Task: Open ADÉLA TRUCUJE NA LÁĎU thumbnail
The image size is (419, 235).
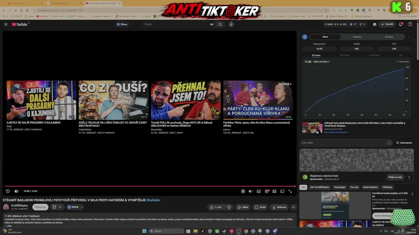Action: point(114,100)
